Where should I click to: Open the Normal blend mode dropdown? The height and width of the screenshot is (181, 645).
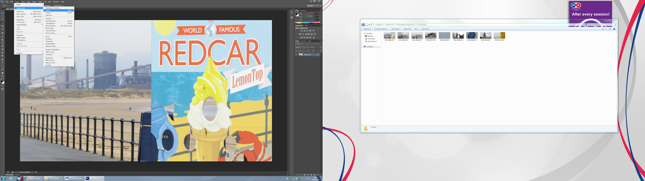pos(302,47)
